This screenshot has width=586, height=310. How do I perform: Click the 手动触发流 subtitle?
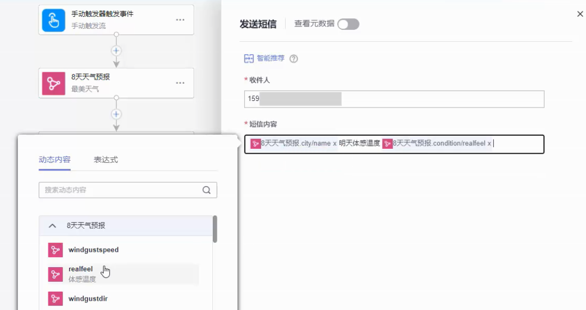89,26
